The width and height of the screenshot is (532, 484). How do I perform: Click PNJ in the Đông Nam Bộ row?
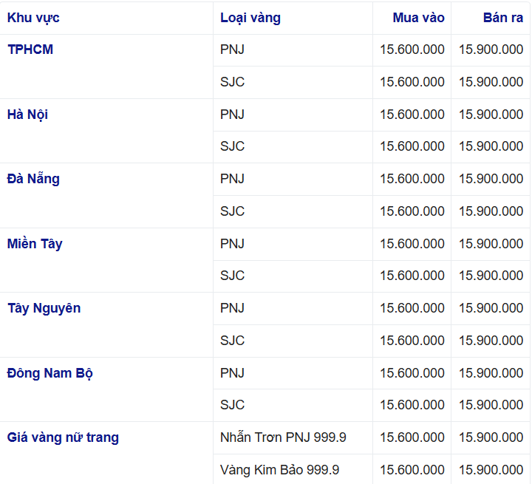click(x=232, y=373)
